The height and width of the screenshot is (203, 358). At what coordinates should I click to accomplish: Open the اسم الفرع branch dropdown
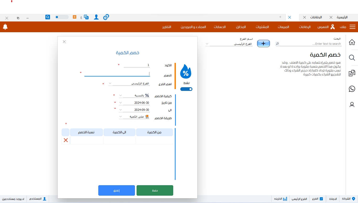click(x=110, y=83)
